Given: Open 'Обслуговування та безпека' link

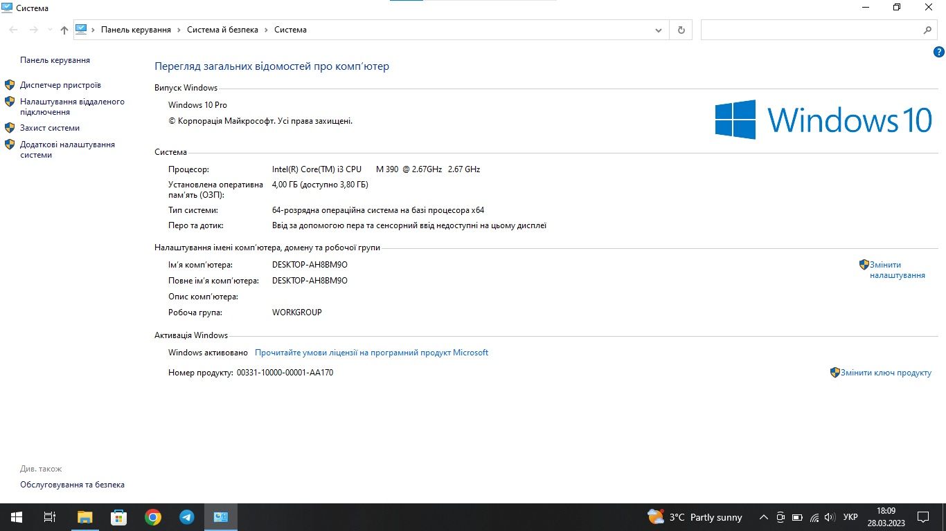Looking at the screenshot, I should click(x=72, y=485).
